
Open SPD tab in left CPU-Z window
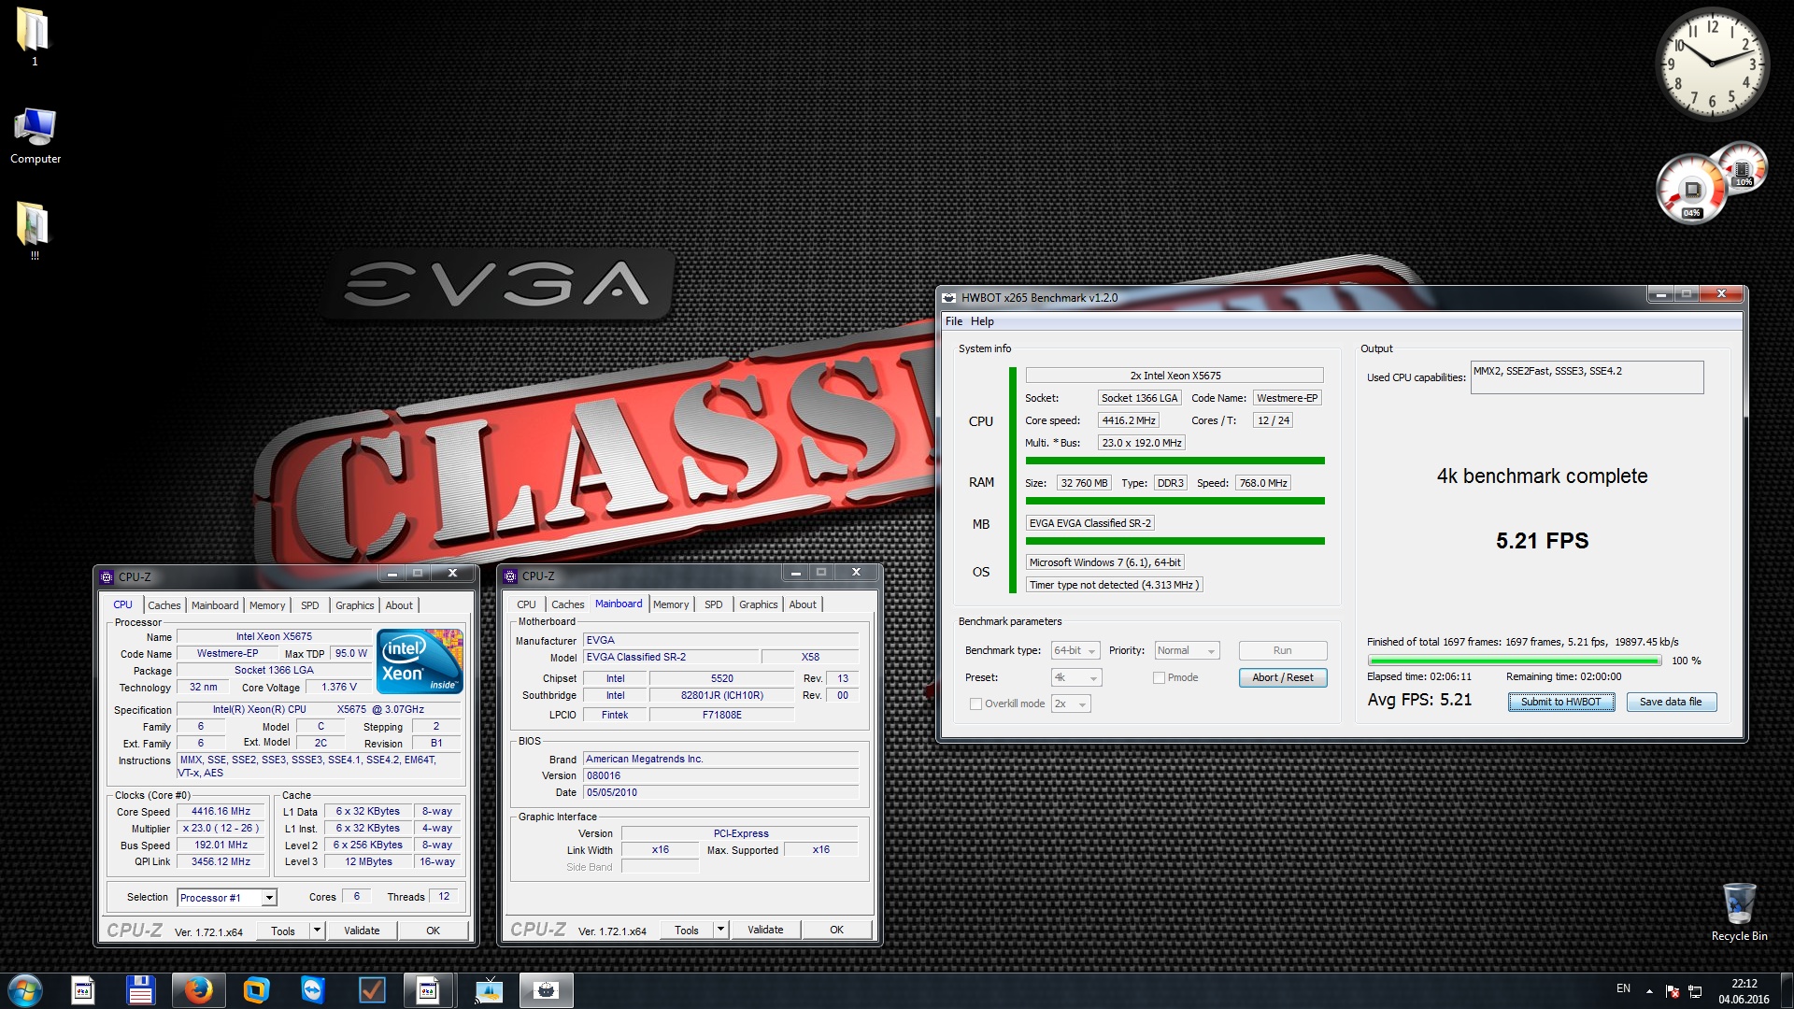(310, 605)
